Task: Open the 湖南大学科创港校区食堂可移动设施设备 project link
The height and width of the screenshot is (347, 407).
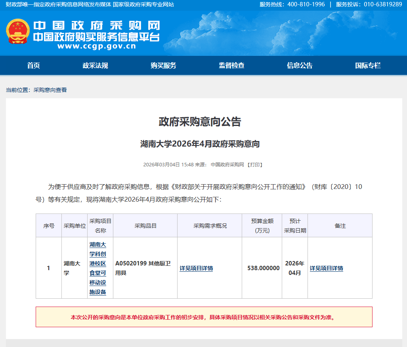Action: (x=98, y=268)
